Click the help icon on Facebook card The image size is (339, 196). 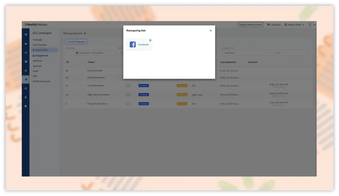(150, 40)
